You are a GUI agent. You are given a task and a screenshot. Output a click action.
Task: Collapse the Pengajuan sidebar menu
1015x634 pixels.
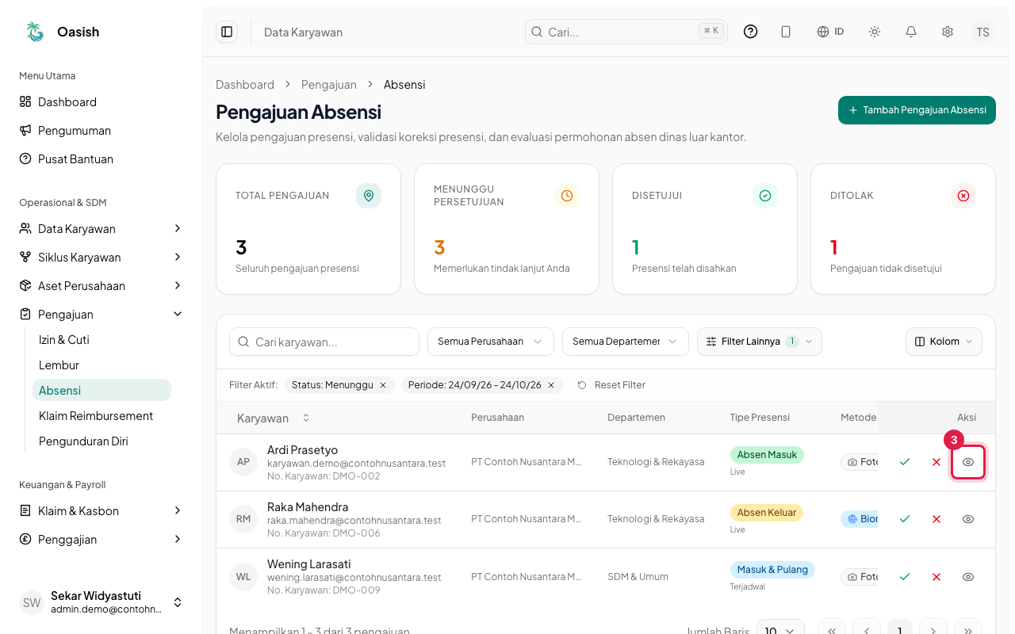[101, 315]
